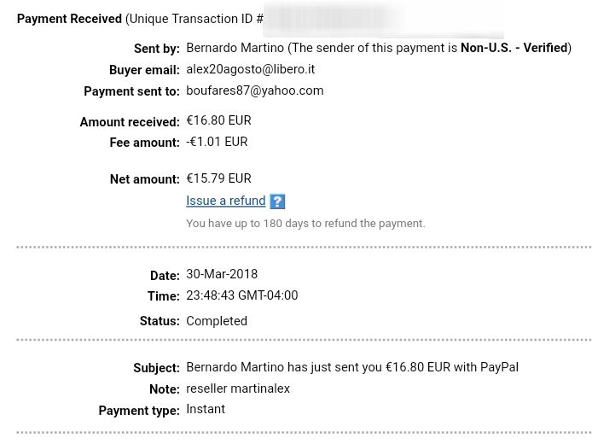Viewport: 592px width, 444px height.
Task: Click sender name in the Sent by row
Action: tap(235, 48)
